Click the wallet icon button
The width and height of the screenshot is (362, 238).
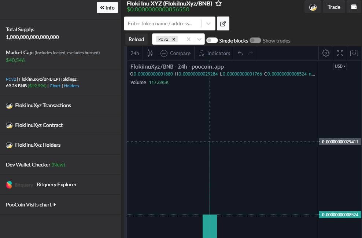click(x=354, y=7)
